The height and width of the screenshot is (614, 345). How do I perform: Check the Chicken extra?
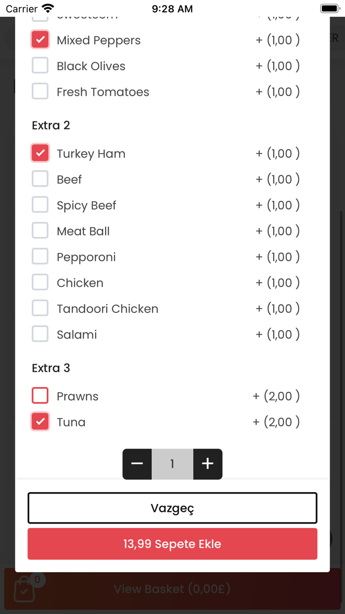(x=40, y=282)
